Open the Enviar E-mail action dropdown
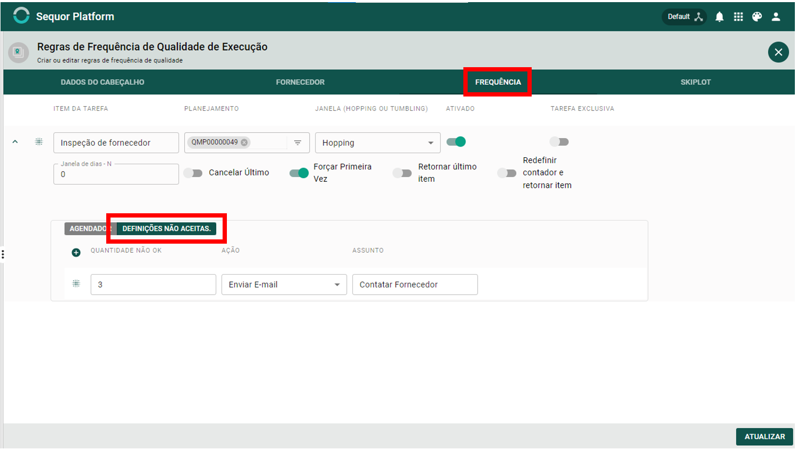The height and width of the screenshot is (450, 797). point(284,285)
